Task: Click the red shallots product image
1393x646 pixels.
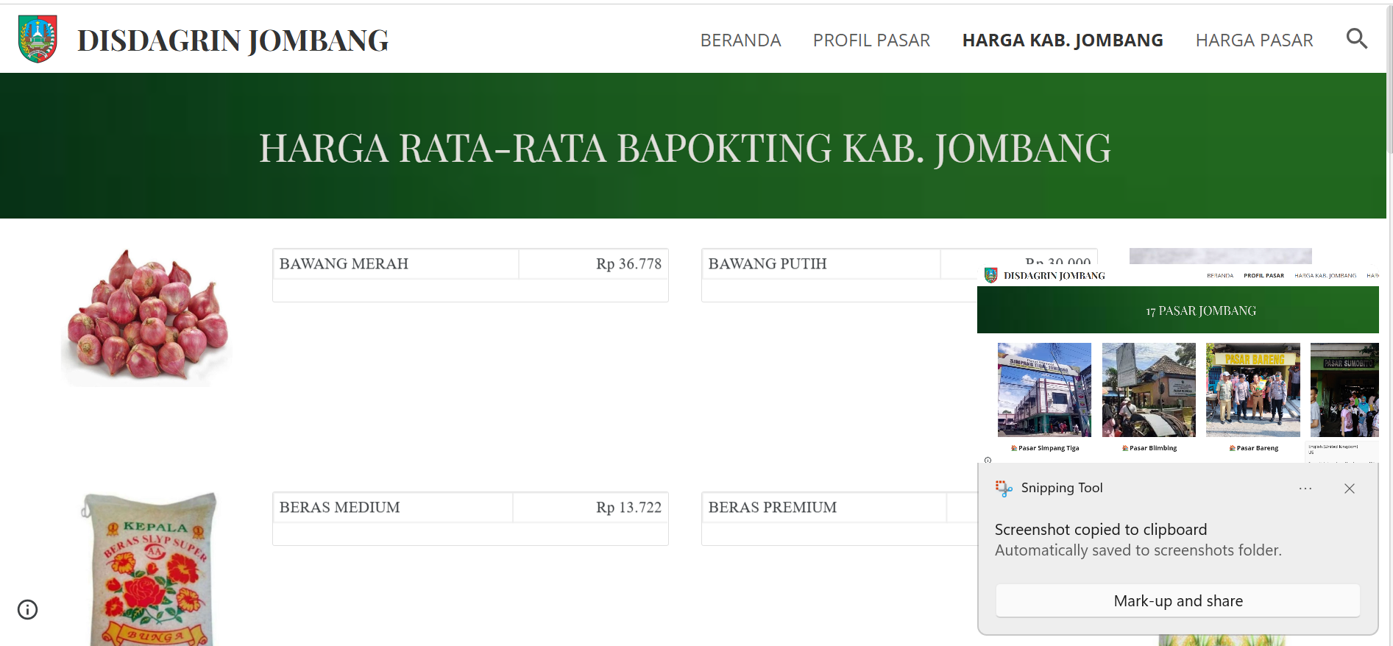Action: (x=147, y=316)
